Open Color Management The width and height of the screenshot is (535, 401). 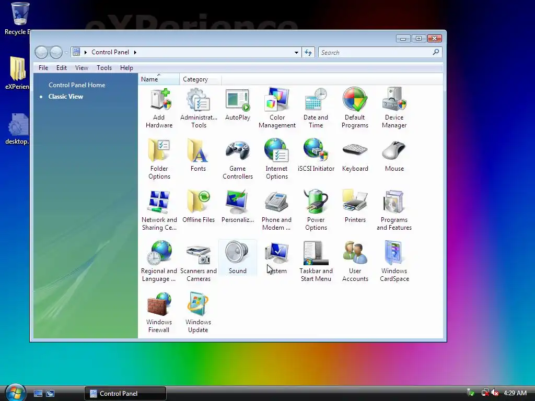click(277, 108)
